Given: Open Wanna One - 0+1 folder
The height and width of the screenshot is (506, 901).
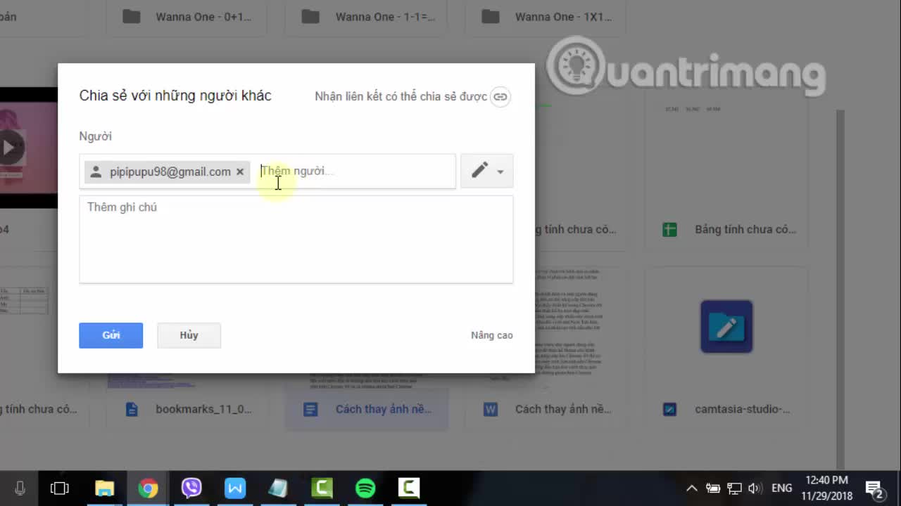Looking at the screenshot, I should pyautogui.click(x=187, y=17).
